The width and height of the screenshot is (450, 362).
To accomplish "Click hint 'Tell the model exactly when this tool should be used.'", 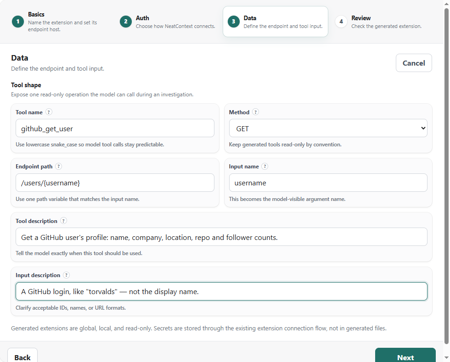I will (x=79, y=253).
